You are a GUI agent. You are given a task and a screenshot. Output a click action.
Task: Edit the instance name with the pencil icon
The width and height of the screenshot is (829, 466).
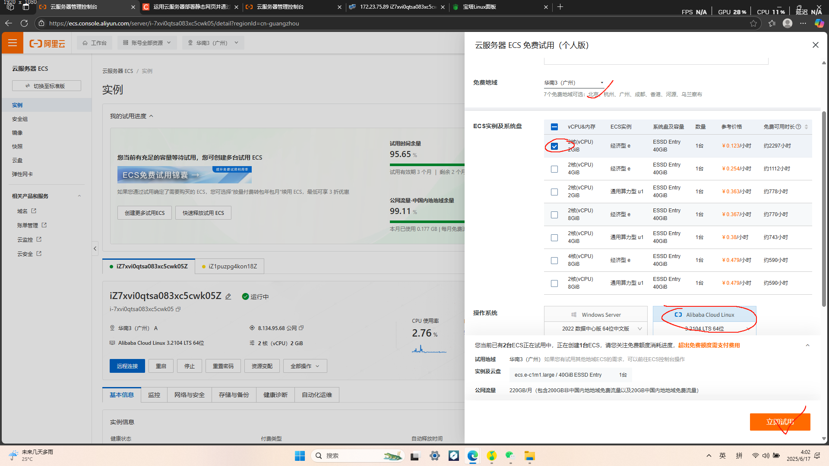tap(228, 296)
